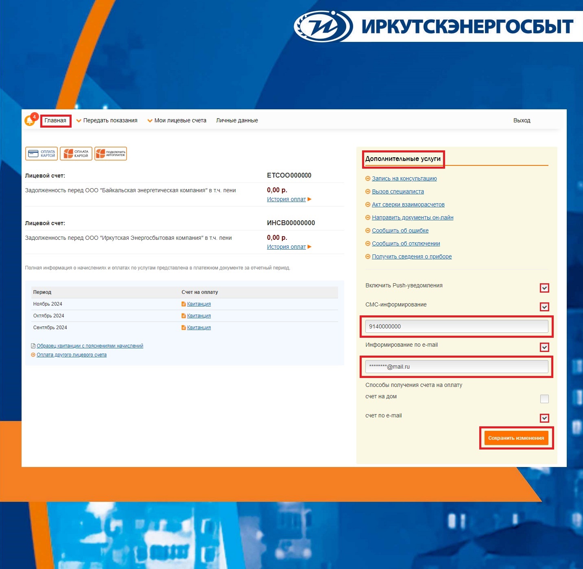
Task: Disable the SMS informing checkbox
Action: click(544, 307)
